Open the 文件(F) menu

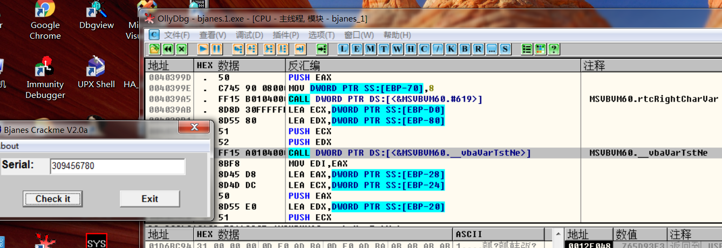177,35
